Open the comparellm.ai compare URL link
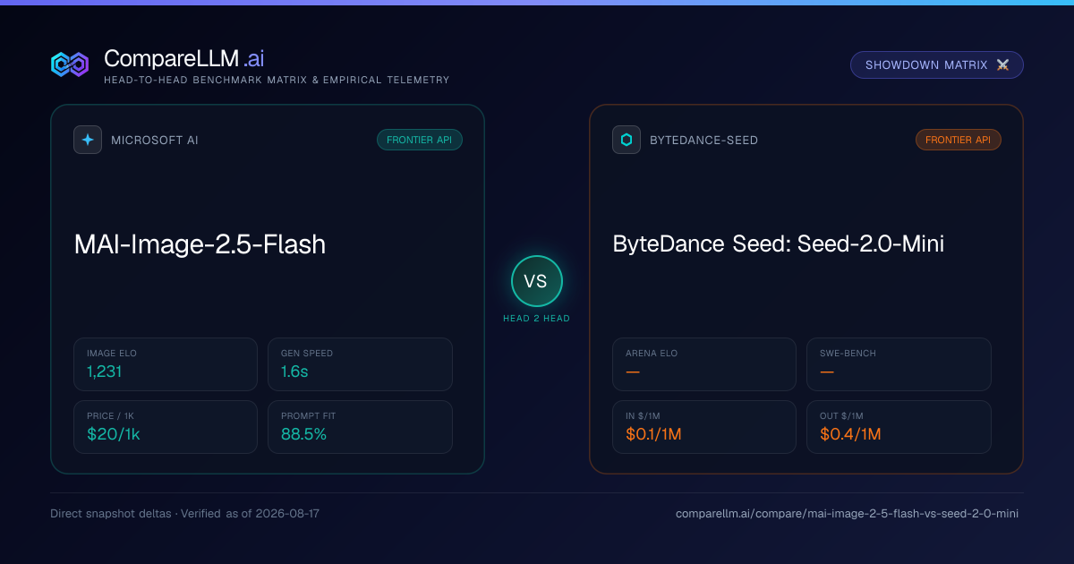This screenshot has width=1074, height=564. point(847,514)
